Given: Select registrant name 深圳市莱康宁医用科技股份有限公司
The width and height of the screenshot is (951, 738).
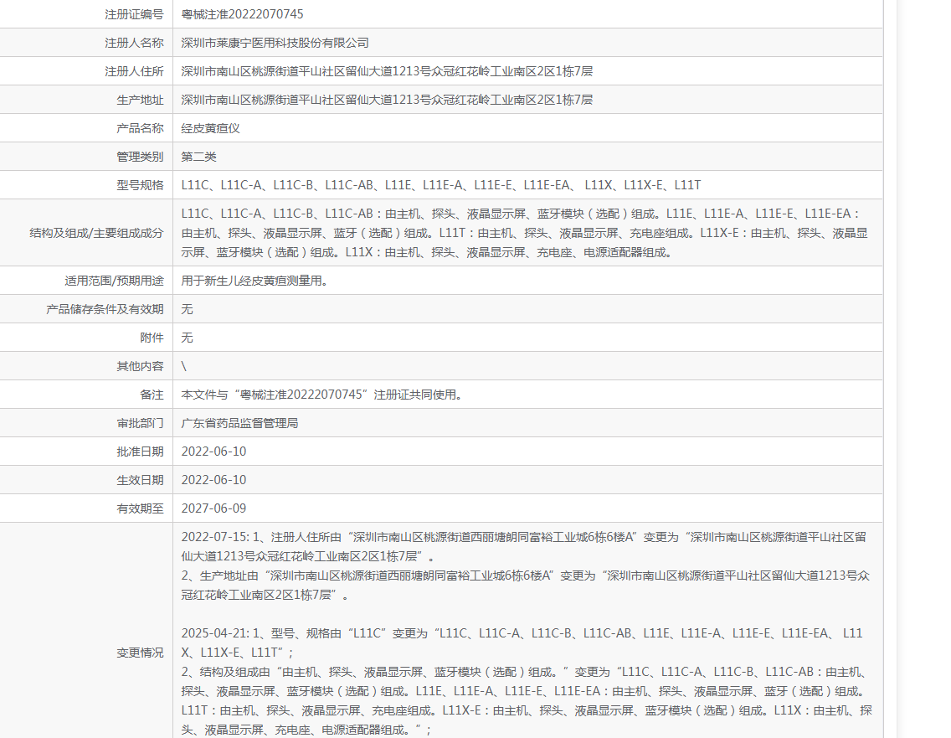Looking at the screenshot, I should click(x=275, y=43).
